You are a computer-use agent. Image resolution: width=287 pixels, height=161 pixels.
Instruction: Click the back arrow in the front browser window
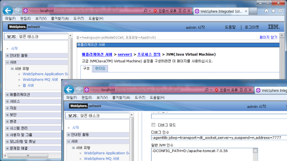pyautogui.click(x=70, y=90)
